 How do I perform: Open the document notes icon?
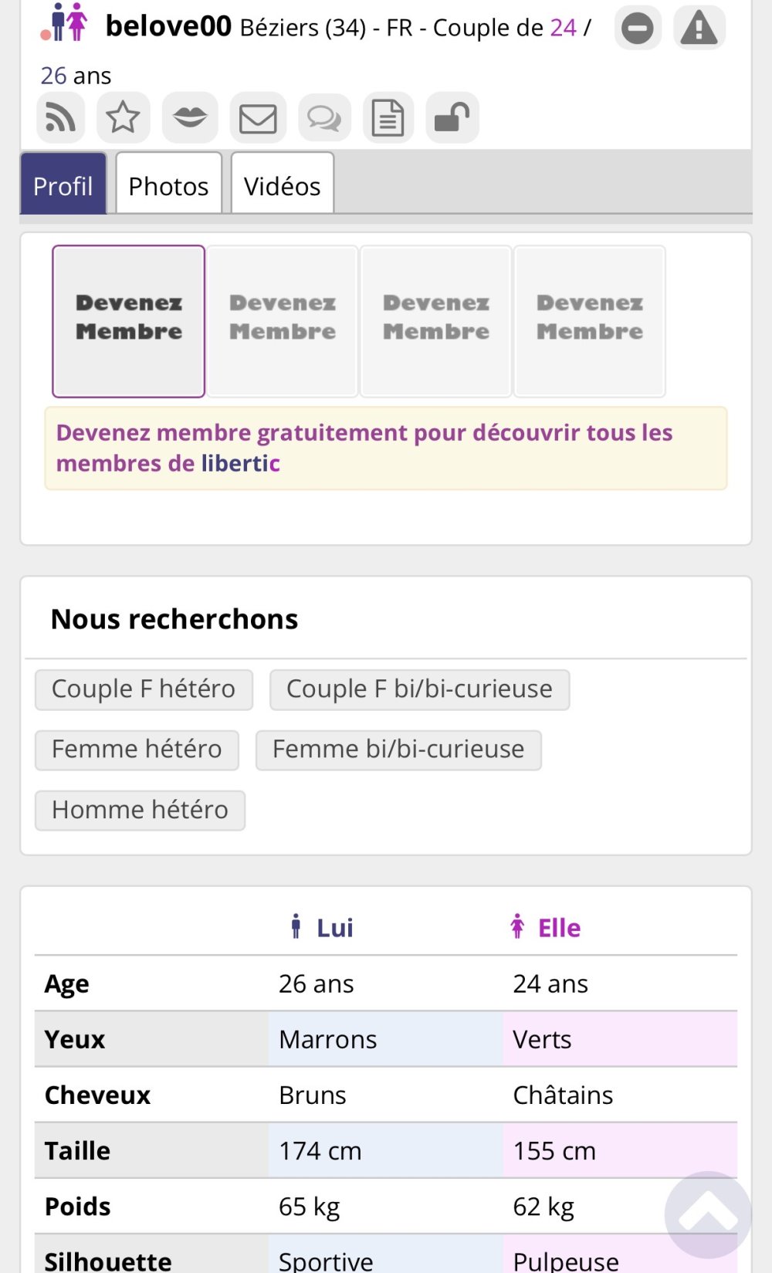point(388,118)
